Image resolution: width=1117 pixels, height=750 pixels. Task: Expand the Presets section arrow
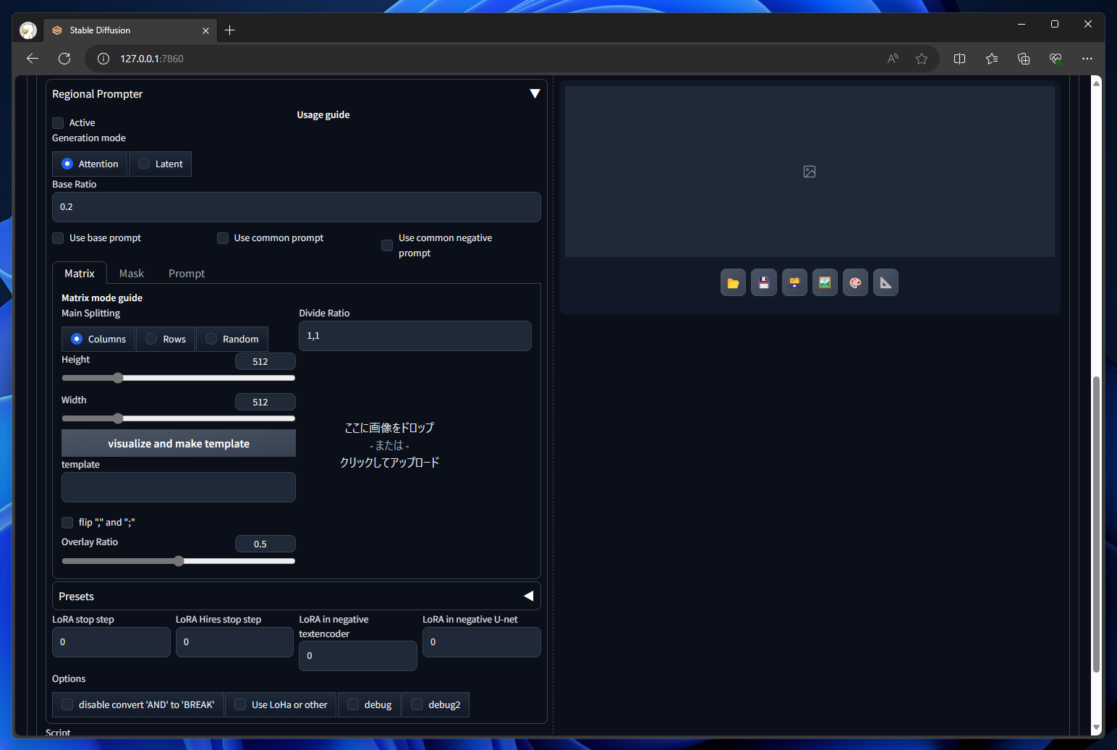pos(529,596)
